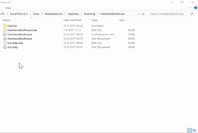Image resolution: width=198 pixels, height=133 pixels.
Task: Expand the address bar history dropdown
Action: pyautogui.click(x=139, y=14)
